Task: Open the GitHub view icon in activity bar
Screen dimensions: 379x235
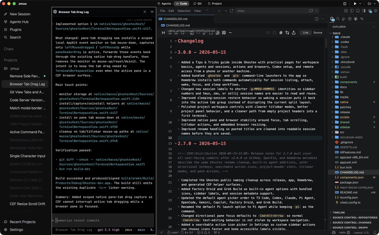Action: click(x=356, y=19)
